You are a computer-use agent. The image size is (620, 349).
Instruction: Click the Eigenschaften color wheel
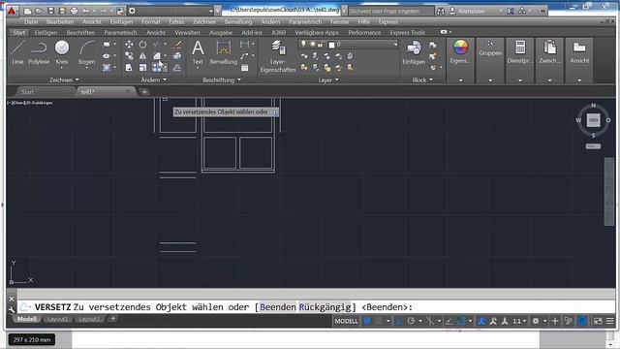[x=460, y=48]
